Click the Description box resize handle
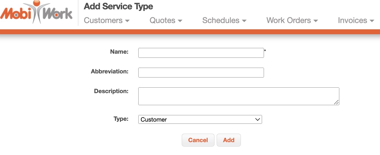 pos(336,102)
